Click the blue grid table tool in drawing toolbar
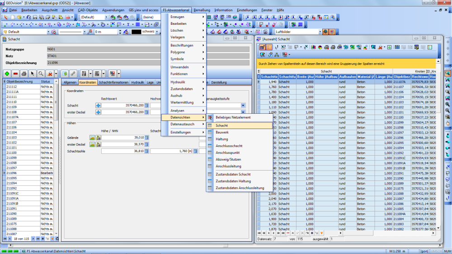This screenshot has height=254, width=452. [137, 24]
